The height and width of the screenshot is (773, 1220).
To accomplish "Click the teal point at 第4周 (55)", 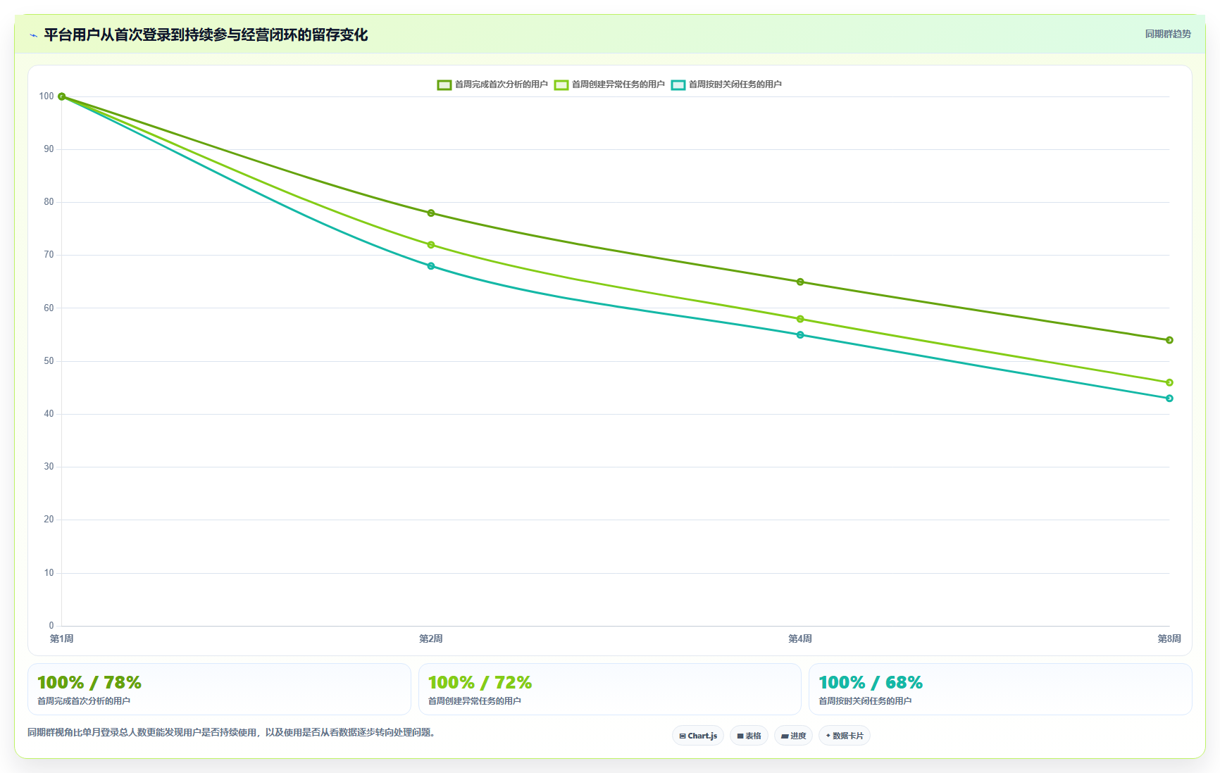I will click(x=800, y=334).
